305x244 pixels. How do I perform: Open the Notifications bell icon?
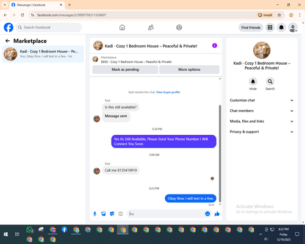tap(281, 27)
